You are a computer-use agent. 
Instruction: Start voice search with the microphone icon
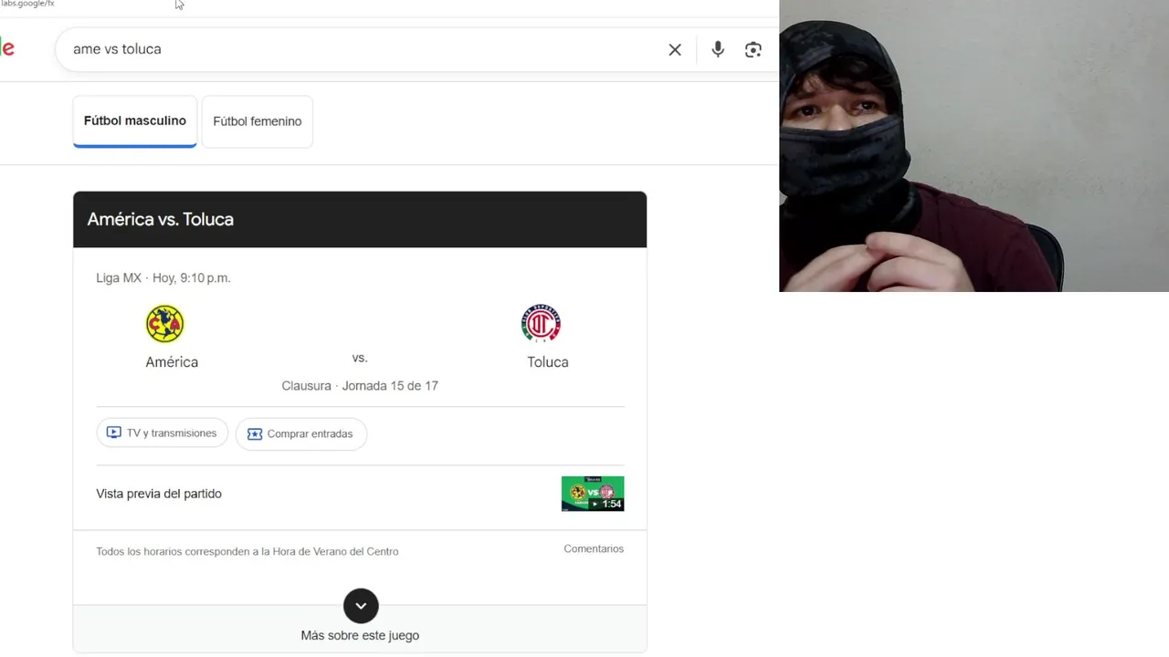point(718,49)
